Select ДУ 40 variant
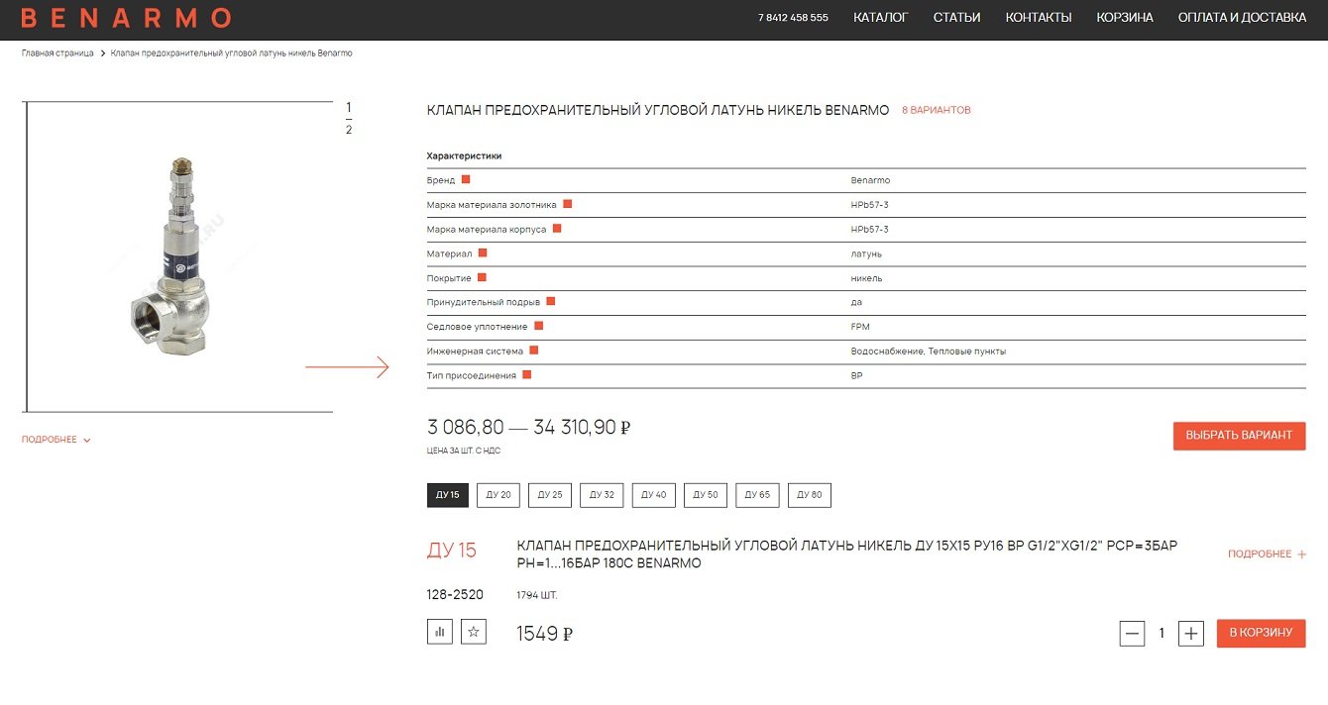1328x705 pixels. click(653, 495)
